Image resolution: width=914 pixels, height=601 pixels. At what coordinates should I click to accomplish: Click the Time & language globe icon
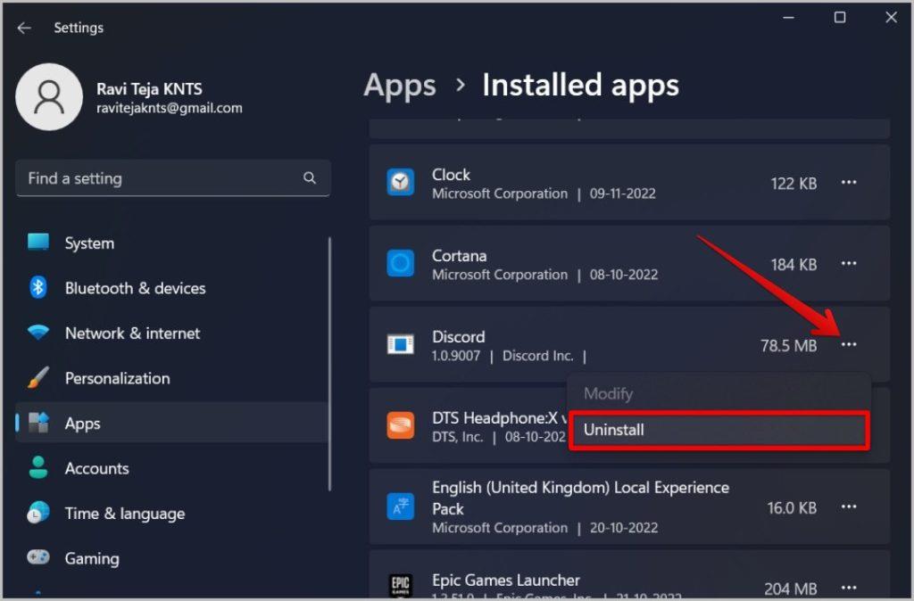click(38, 513)
